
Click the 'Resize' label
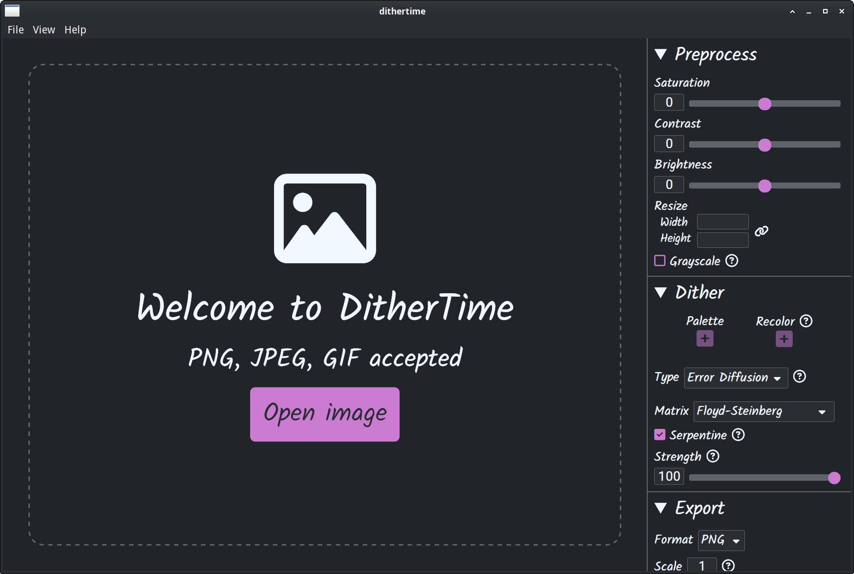[671, 205]
